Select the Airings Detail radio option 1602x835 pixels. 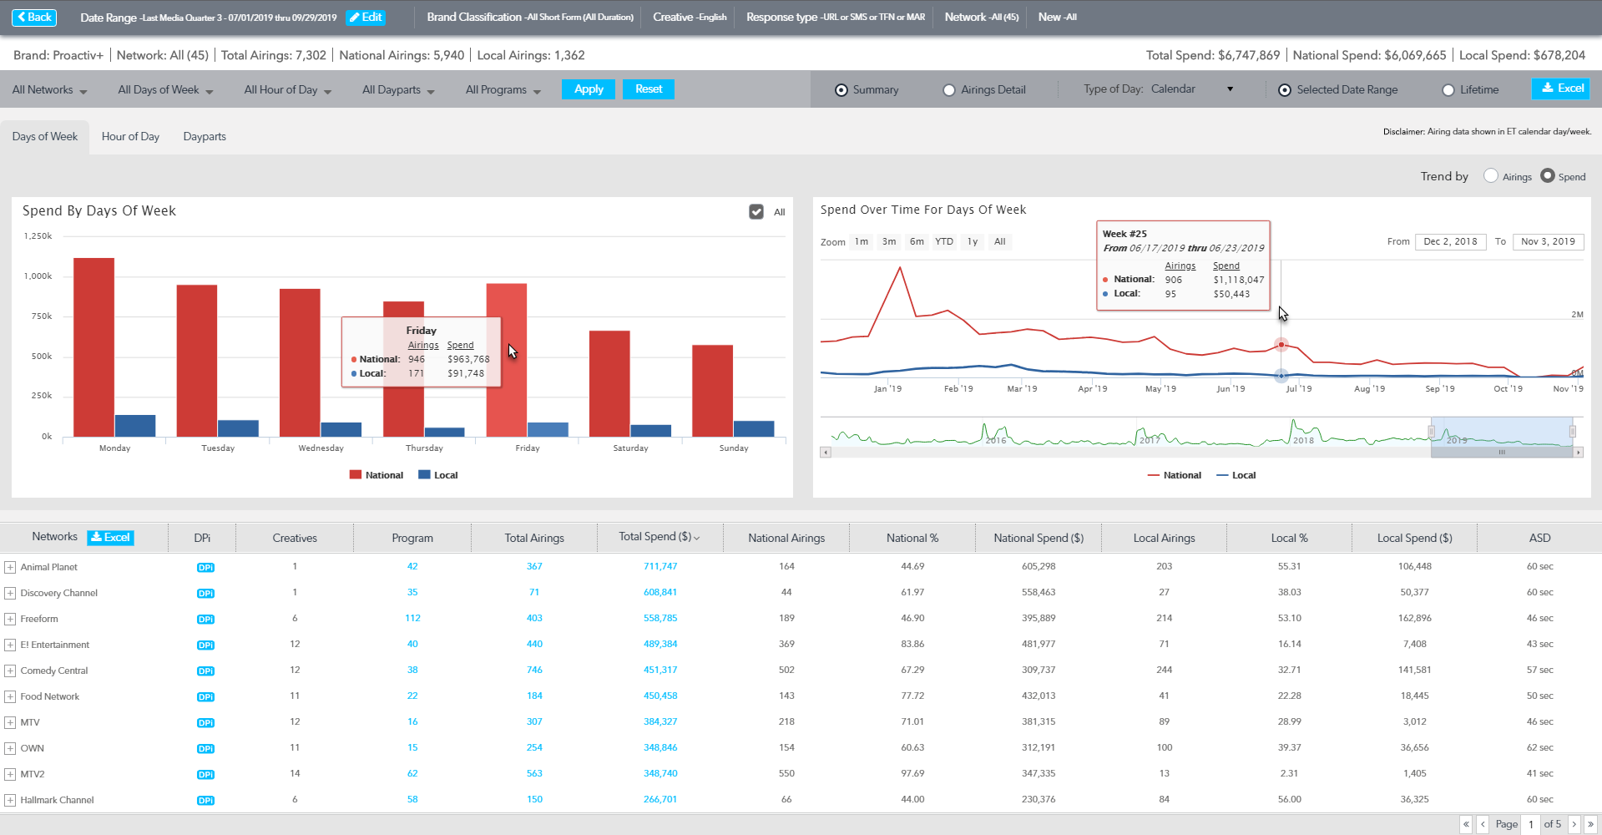point(949,90)
